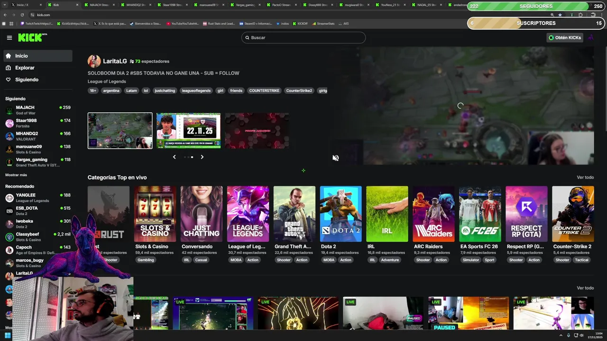Select the leagueoflegends tag
This screenshot has height=341, width=607.
(x=196, y=90)
